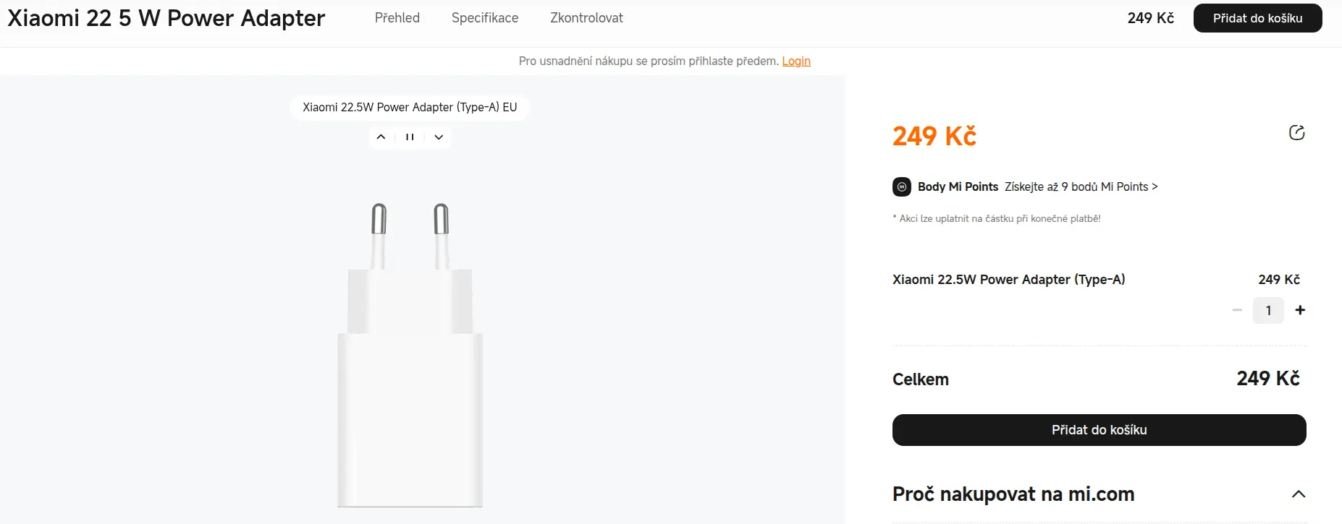
Task: Click the Login link
Action: click(796, 61)
